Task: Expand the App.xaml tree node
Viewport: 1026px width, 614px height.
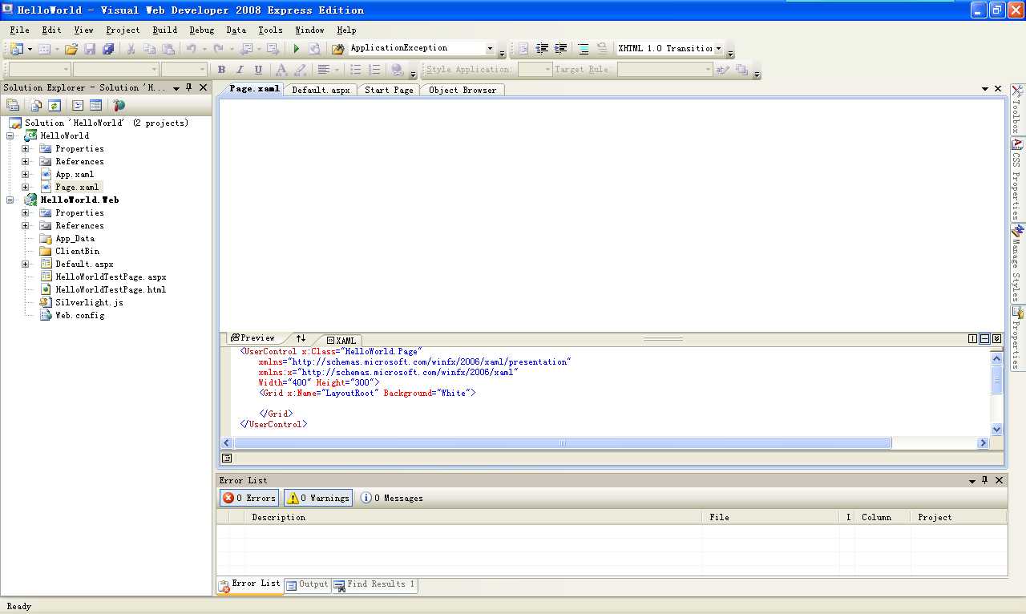Action: pos(26,174)
